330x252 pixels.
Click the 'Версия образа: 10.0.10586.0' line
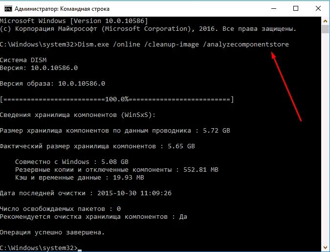pos(52,84)
